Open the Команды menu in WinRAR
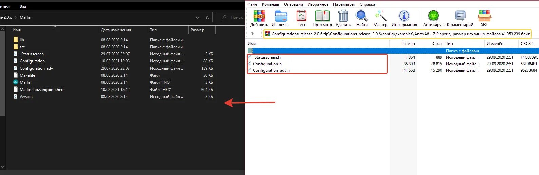This screenshot has height=175, width=539. point(270,4)
